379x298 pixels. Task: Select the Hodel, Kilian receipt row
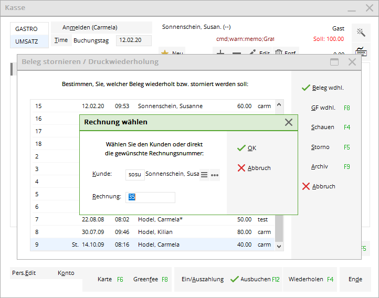point(156,232)
